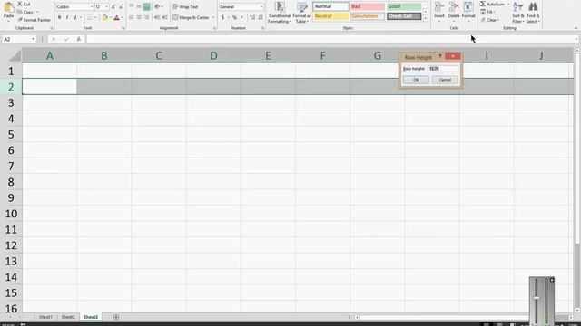Switch to the Sheet2 tab
This screenshot has height=326, width=581.
(x=68, y=317)
